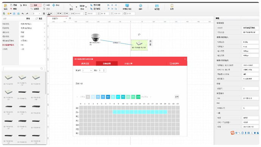Open the font color A dropdown arrow
The height and width of the screenshot is (147, 261).
click(51, 14)
